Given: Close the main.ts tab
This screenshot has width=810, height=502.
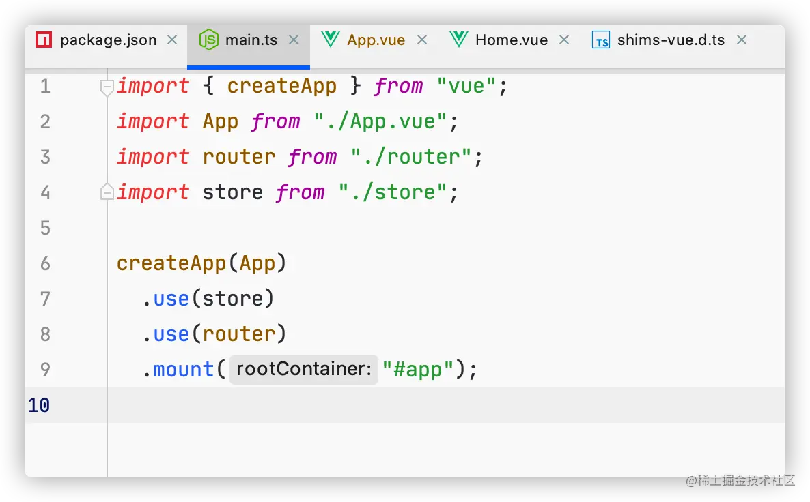Looking at the screenshot, I should [294, 40].
